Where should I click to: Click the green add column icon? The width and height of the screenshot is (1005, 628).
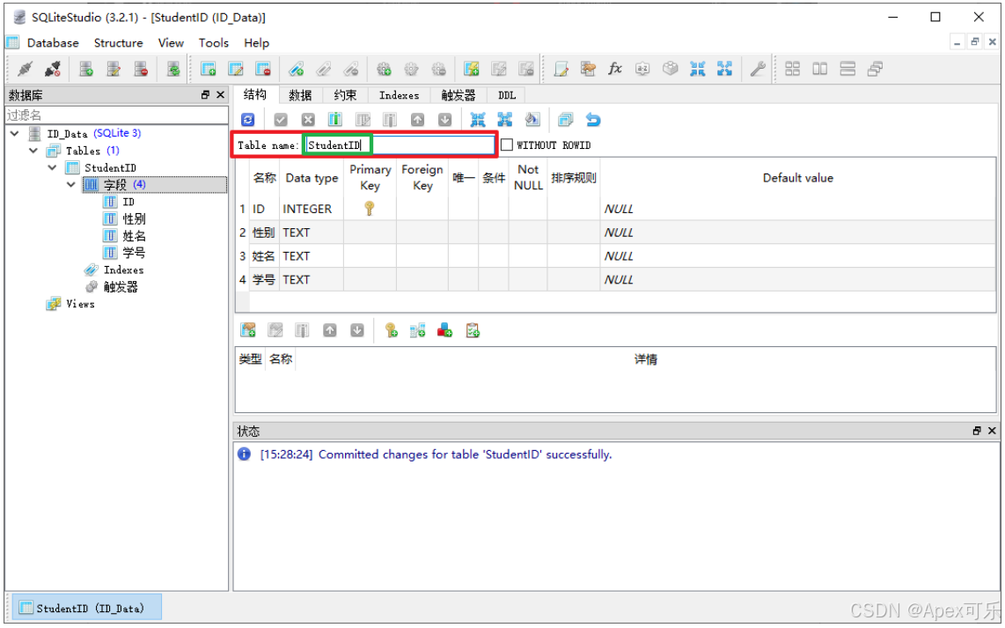[x=335, y=120]
